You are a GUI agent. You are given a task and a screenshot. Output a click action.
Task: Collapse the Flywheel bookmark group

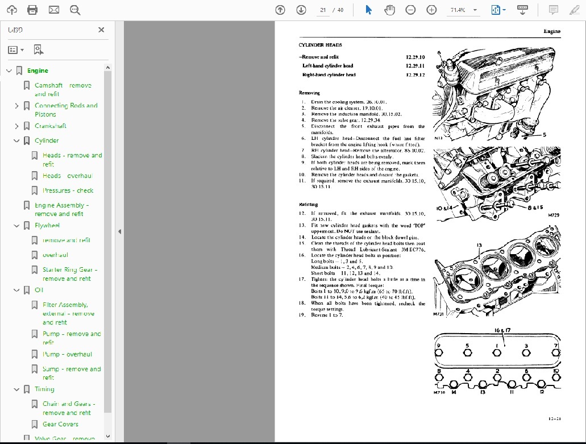coord(16,226)
